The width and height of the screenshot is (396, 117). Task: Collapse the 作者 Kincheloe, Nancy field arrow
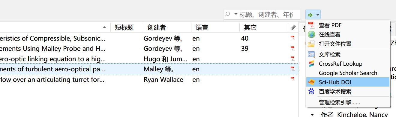coord(312,114)
